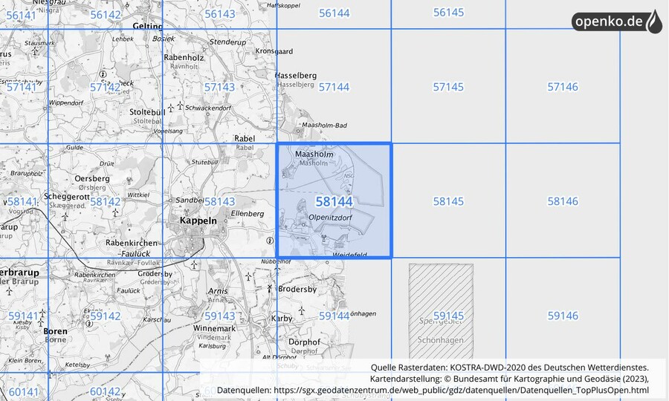Click grid cell label 56143
This screenshot has height=401, width=669.
coord(220,14)
